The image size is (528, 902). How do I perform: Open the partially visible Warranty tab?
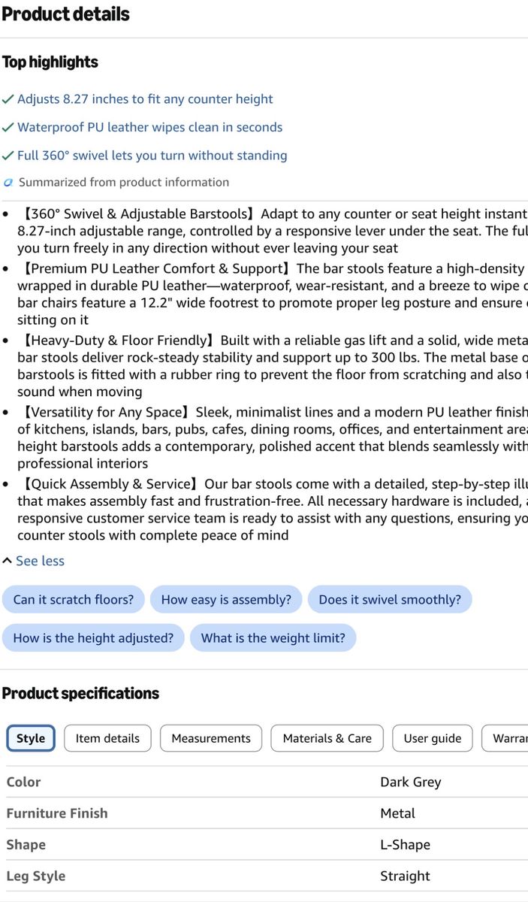tap(505, 738)
